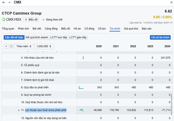Click sparkline for Vốn khác của chủ sở hữu
The height and width of the screenshot is (121, 174).
pos(83,58)
